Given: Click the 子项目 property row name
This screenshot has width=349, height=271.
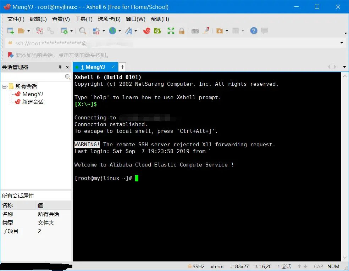Looking at the screenshot, I should point(10,231).
